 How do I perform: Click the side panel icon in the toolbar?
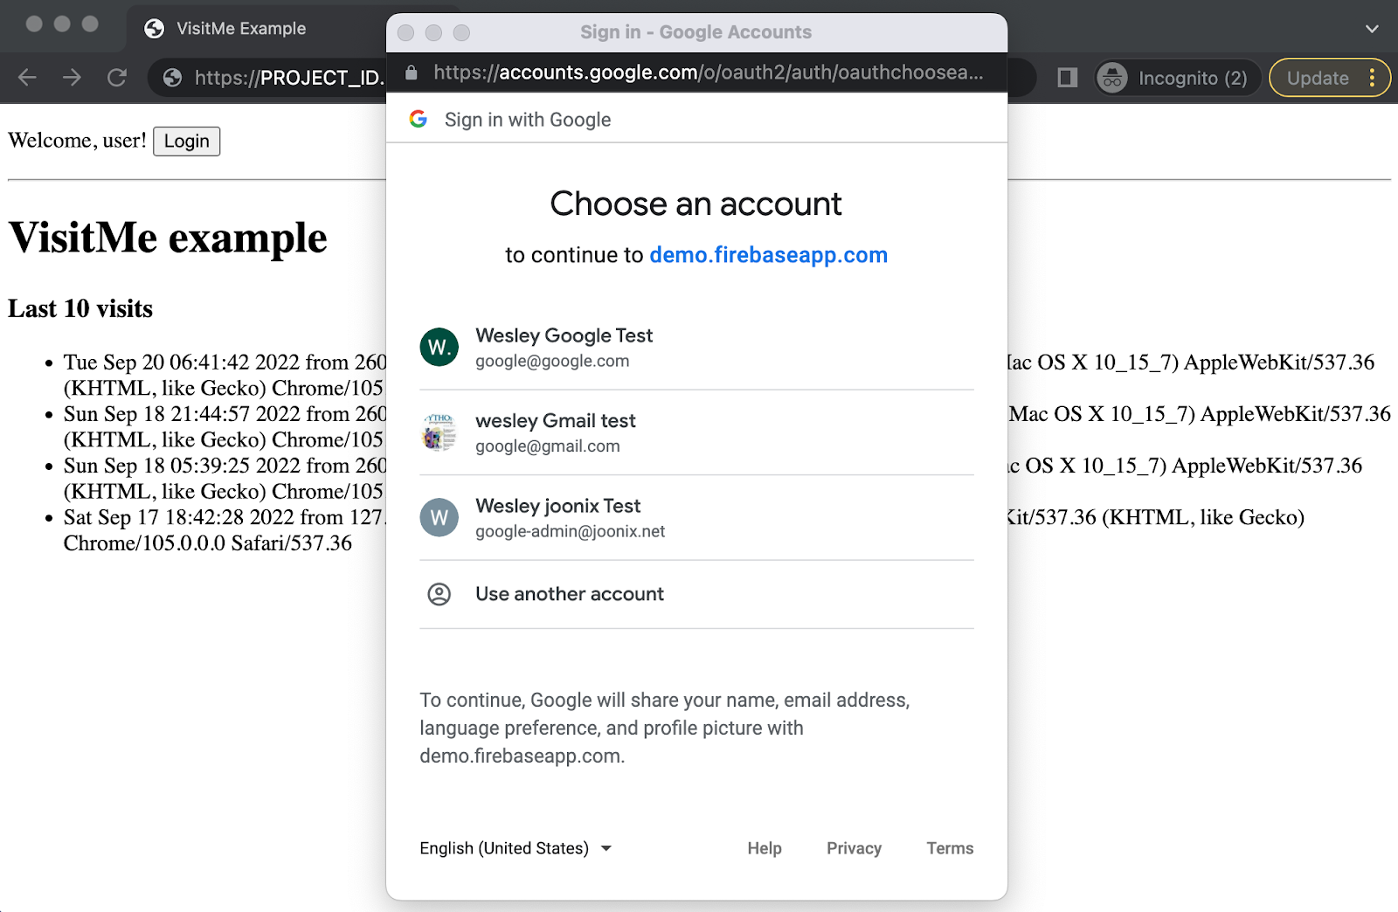[x=1067, y=78]
